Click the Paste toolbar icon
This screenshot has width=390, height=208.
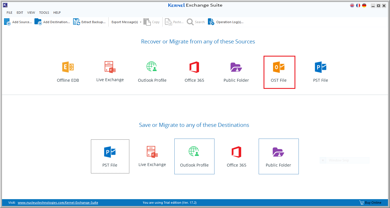pos(174,22)
